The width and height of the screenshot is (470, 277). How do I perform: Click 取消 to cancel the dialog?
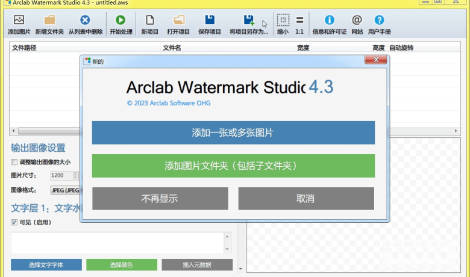306,199
